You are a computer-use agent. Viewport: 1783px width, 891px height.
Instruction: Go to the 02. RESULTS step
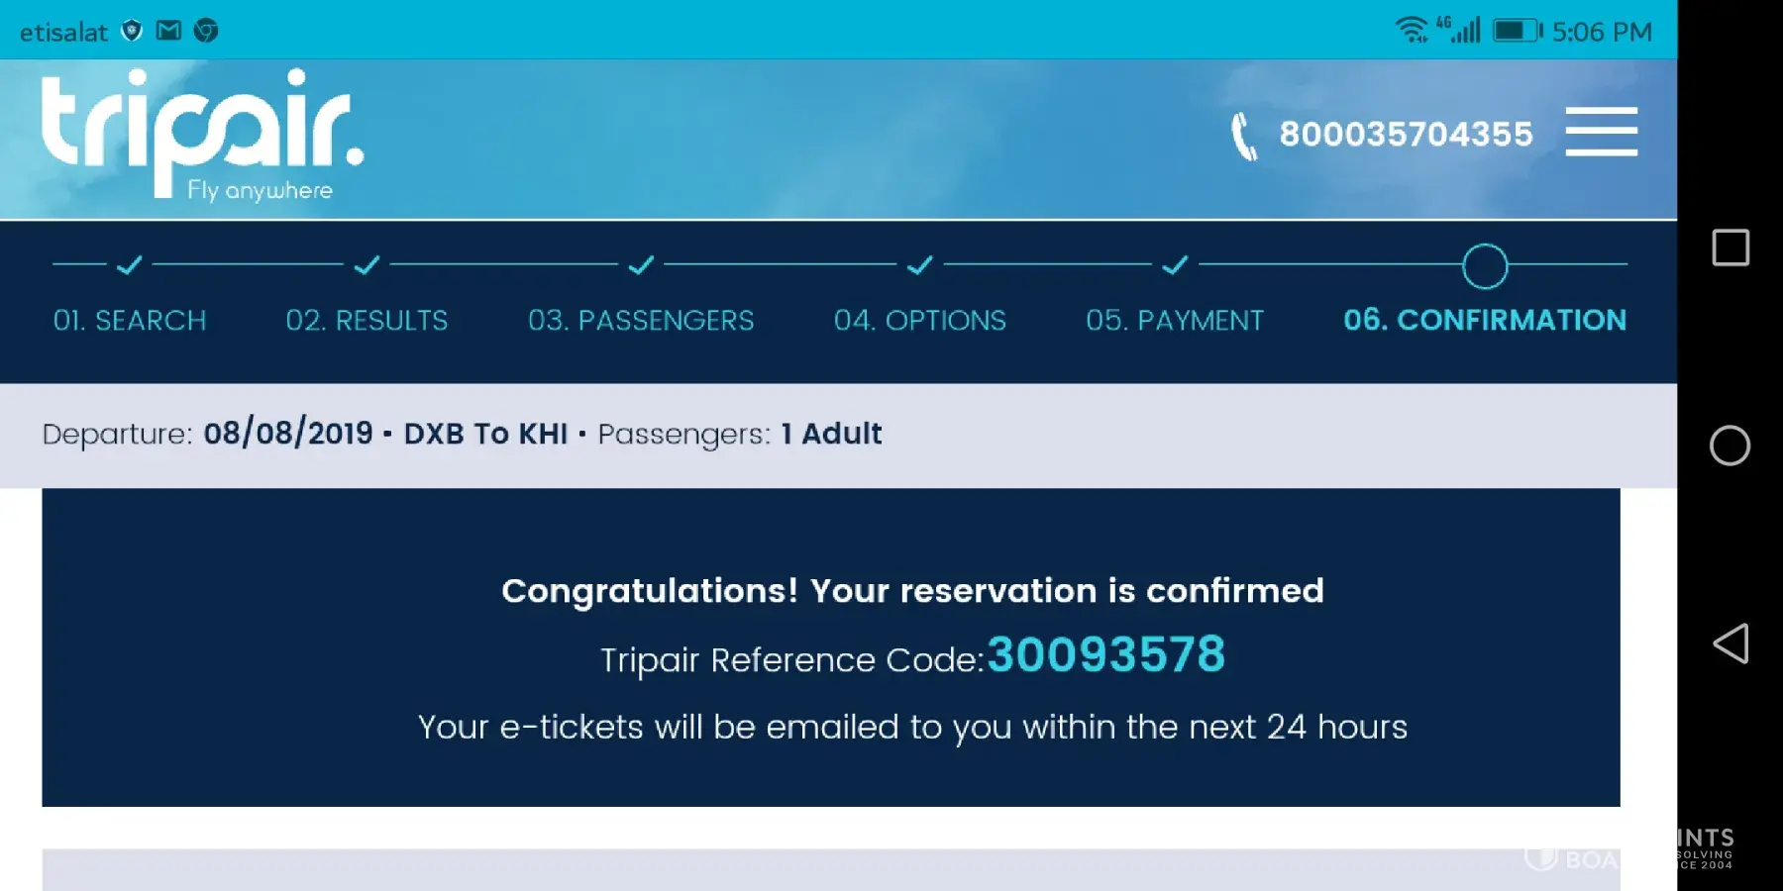(x=367, y=320)
